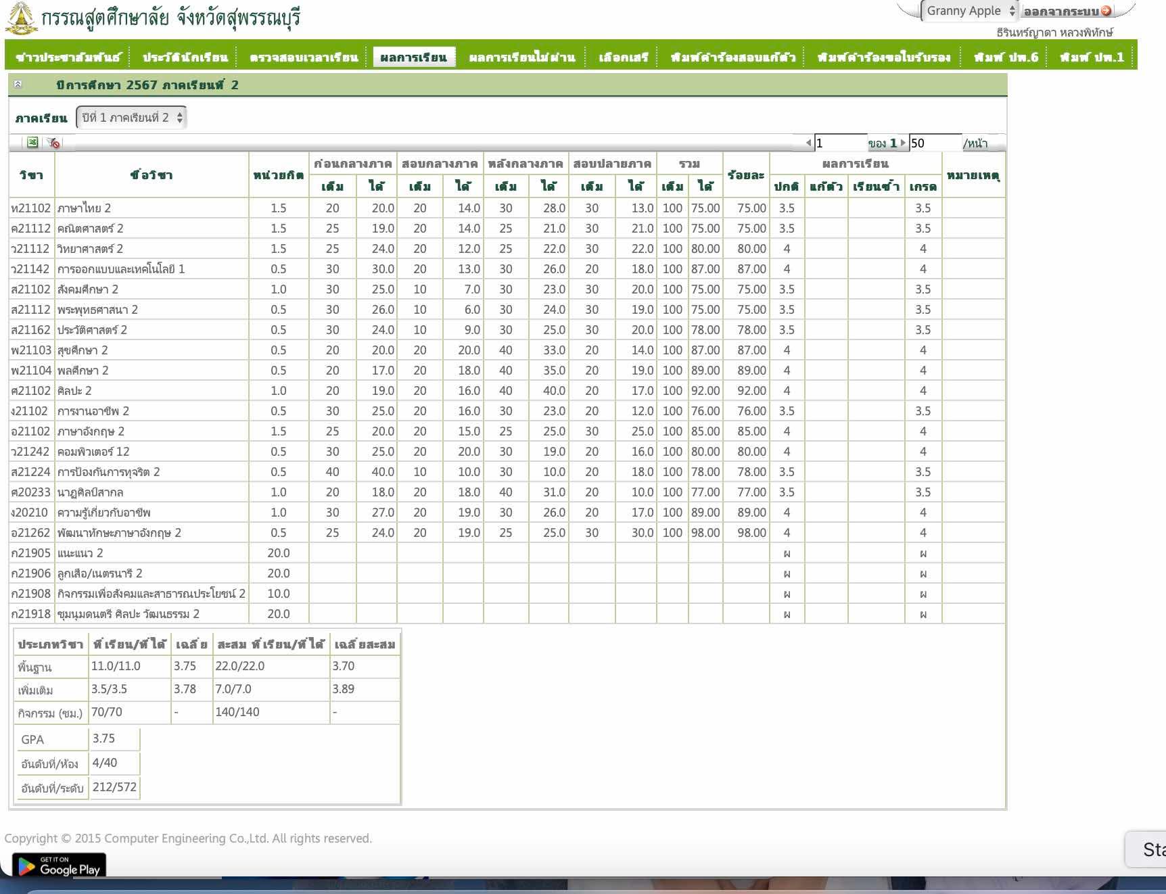The height and width of the screenshot is (894, 1166).
Task: Open ตรวจสอบเวลาเรียน menu item
Action: click(304, 57)
